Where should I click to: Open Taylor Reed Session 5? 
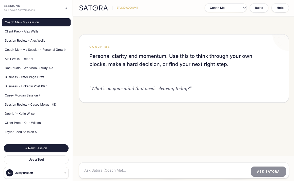click(x=21, y=132)
